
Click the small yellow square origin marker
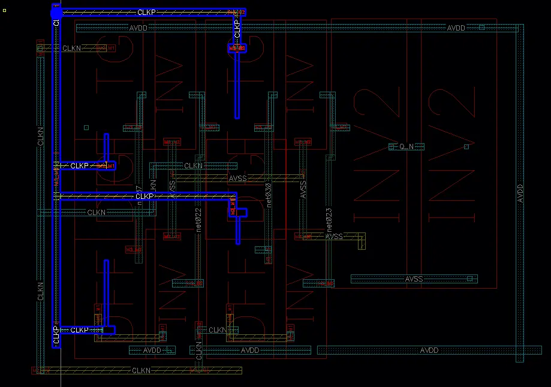5,11
